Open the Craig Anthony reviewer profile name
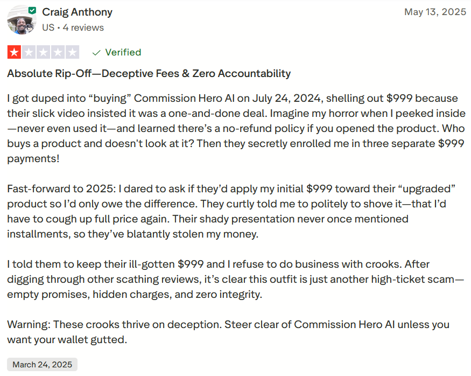471x376 pixels. point(78,12)
